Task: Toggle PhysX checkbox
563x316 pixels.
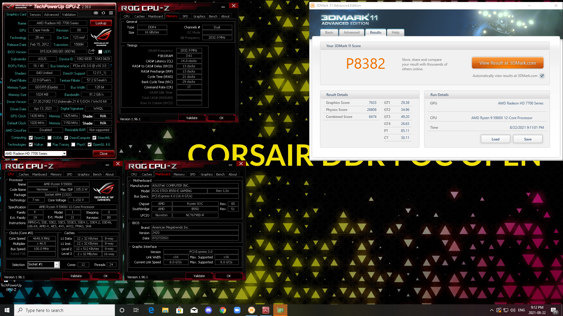Action: [x=73, y=145]
